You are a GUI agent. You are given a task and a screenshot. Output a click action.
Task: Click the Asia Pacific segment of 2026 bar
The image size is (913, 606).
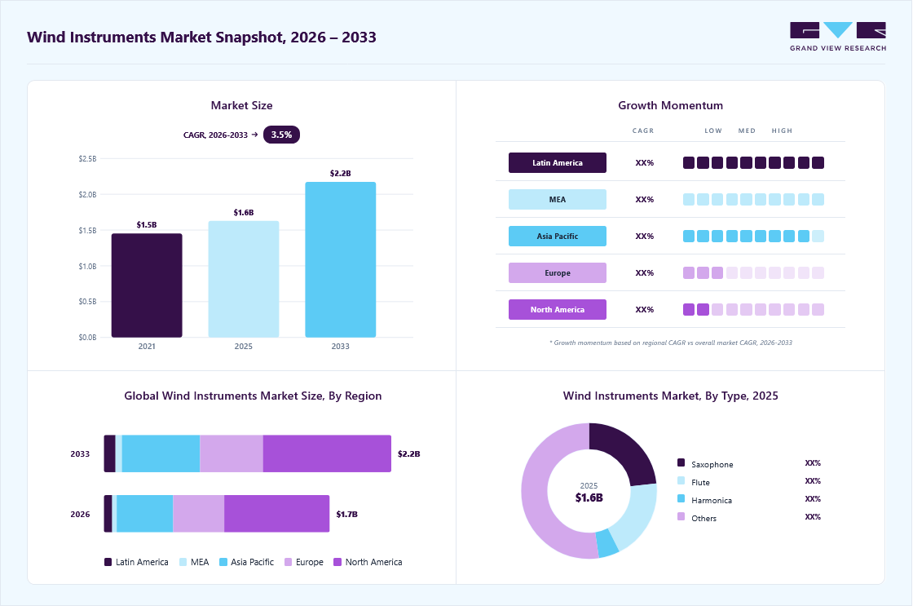pyautogui.click(x=144, y=513)
